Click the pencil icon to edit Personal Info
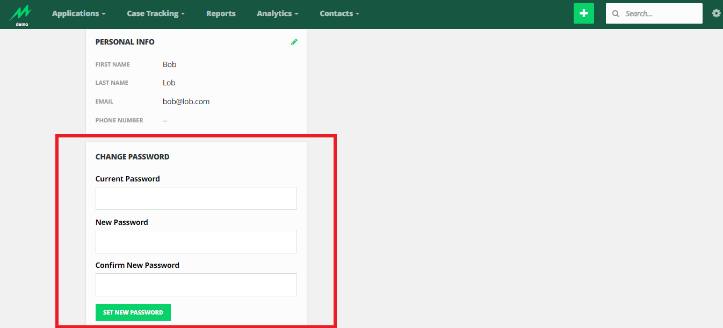The image size is (723, 328). tap(294, 42)
